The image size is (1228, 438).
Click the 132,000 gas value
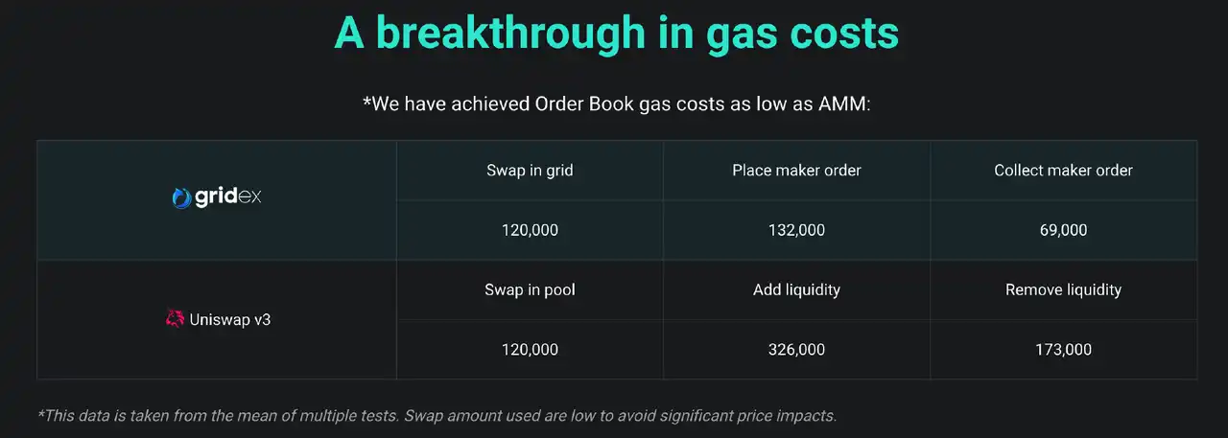[796, 230]
